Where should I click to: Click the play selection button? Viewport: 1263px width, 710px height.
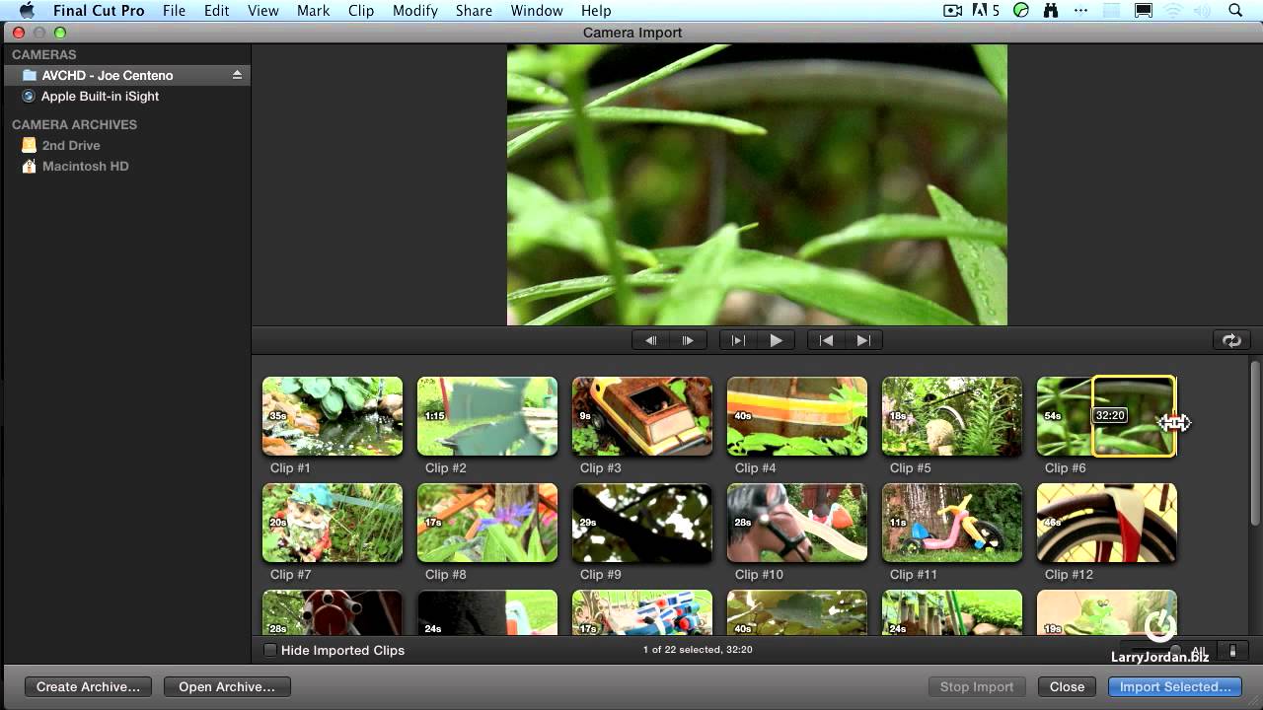[738, 340]
